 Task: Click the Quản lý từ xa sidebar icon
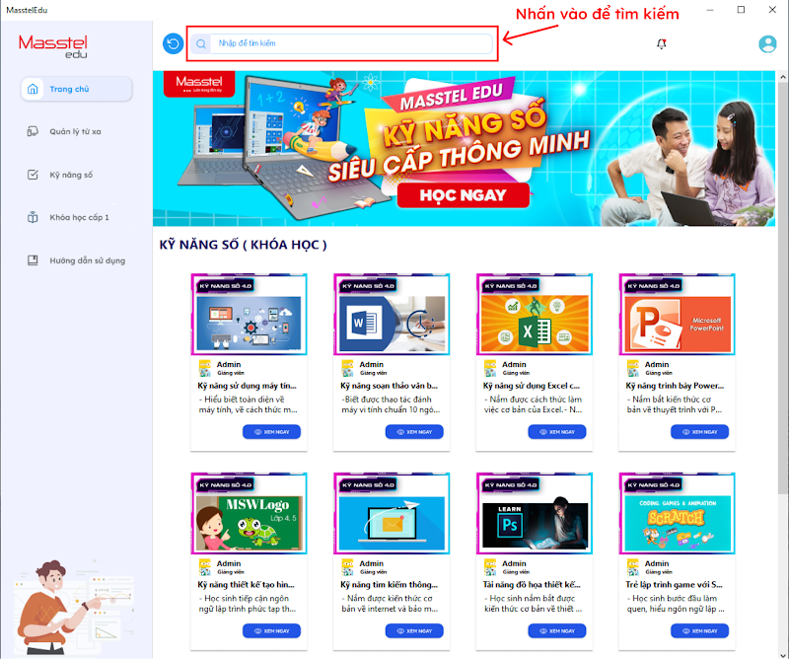(x=33, y=131)
